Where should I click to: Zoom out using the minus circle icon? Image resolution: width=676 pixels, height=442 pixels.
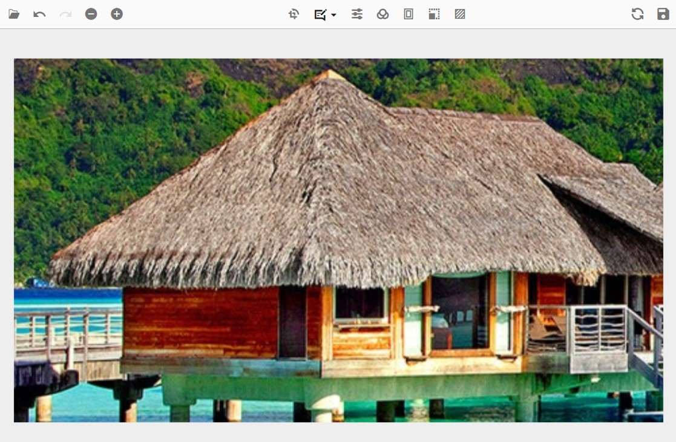tap(91, 14)
